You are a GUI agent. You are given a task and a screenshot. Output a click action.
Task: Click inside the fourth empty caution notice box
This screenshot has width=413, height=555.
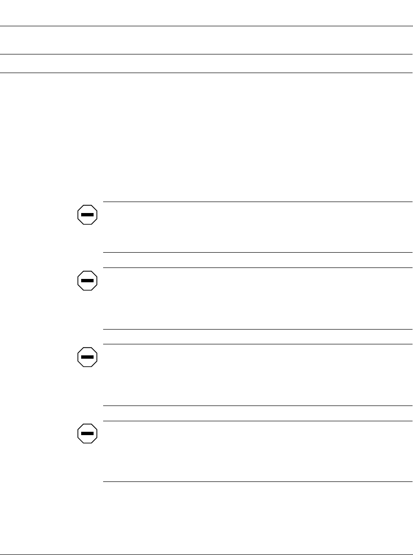coord(258,451)
